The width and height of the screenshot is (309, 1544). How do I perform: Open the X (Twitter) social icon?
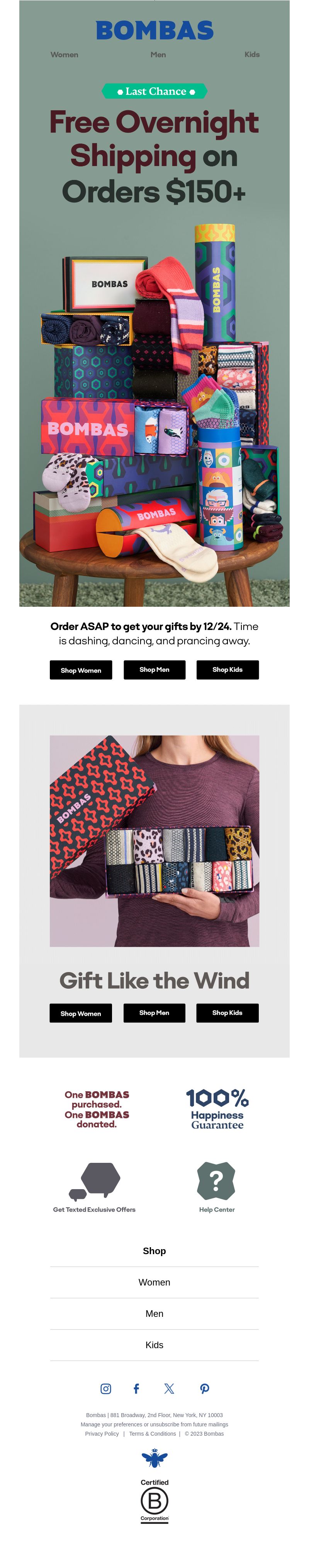[x=170, y=1388]
